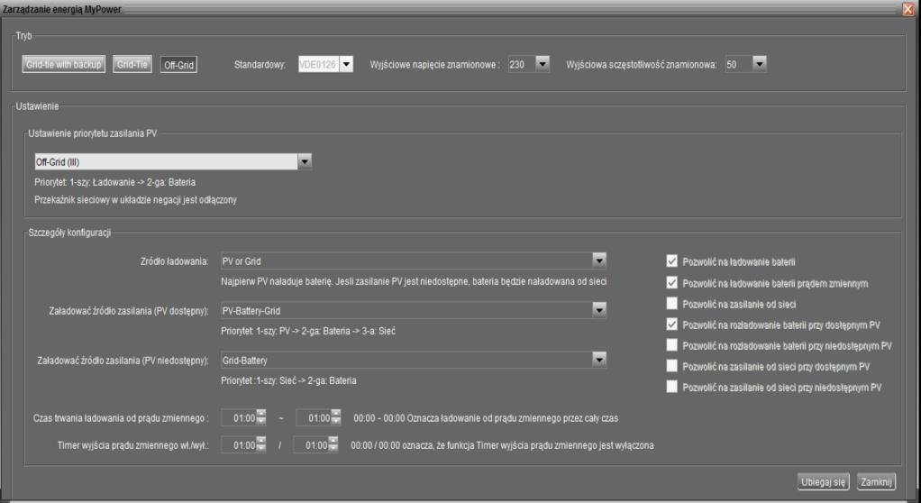Viewport: 921px width, 503px height.
Task: Uncheck ładowanie baterii prądem zmiennym
Action: click(x=672, y=283)
